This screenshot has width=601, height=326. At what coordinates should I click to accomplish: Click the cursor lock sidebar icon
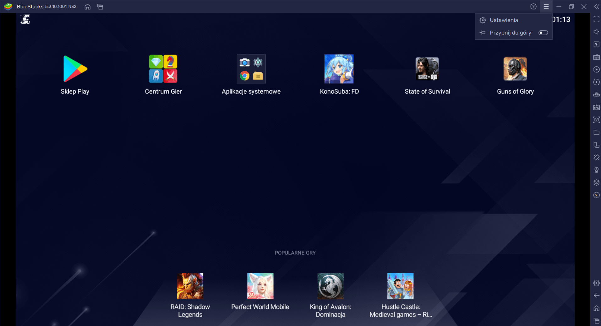click(596, 45)
